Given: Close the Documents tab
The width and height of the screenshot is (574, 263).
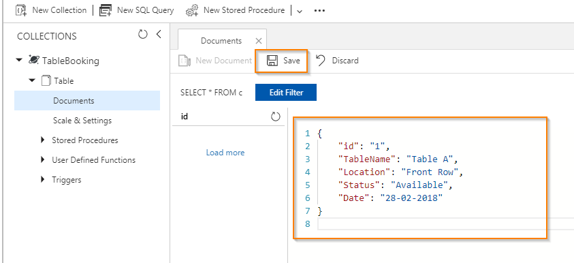Looking at the screenshot, I should tap(259, 41).
